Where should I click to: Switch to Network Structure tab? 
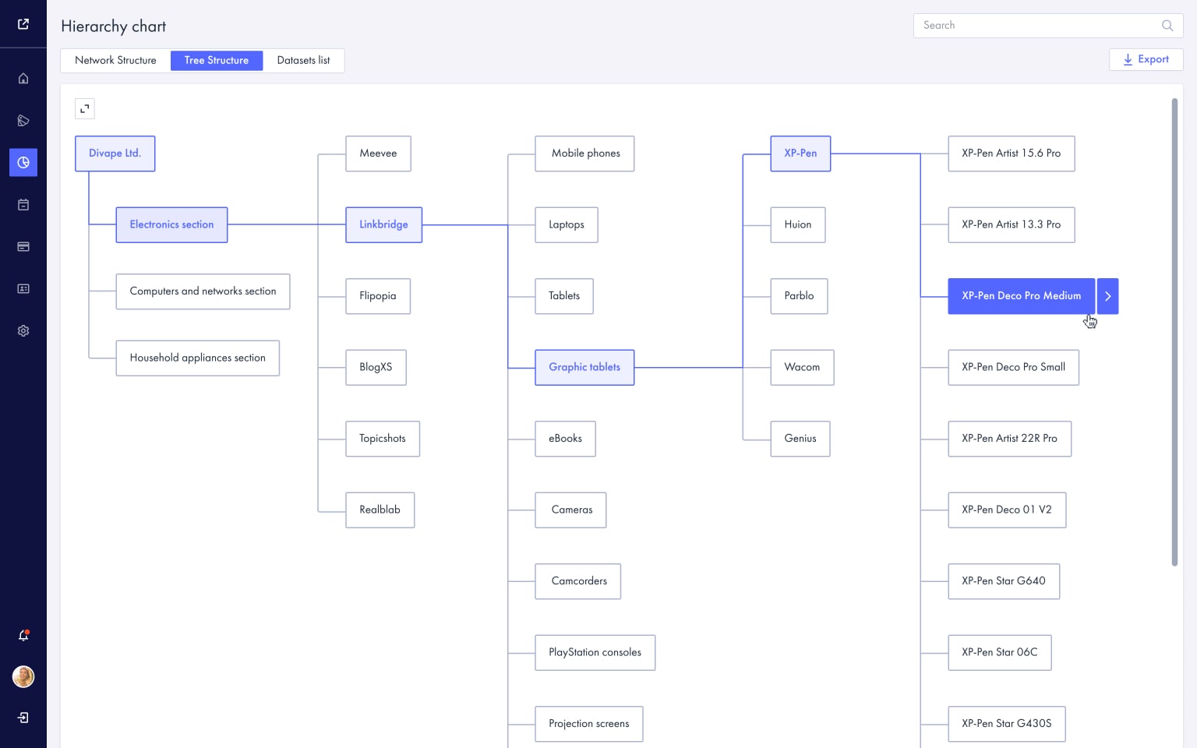[115, 60]
